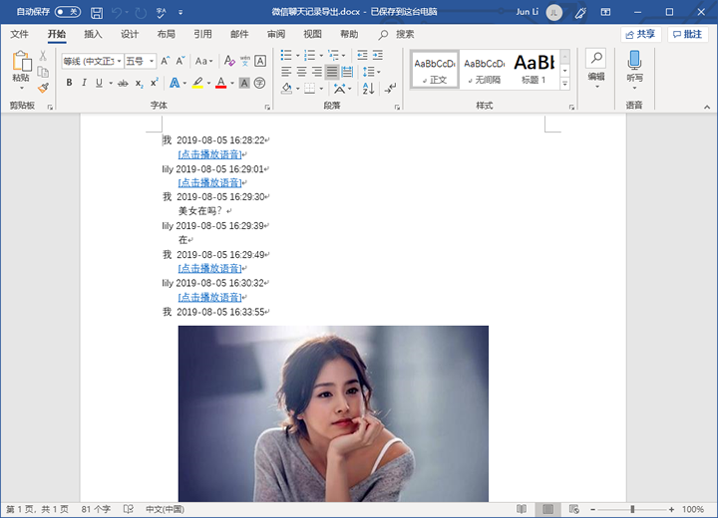Center align text
This screenshot has width=718, height=518.
point(301,72)
